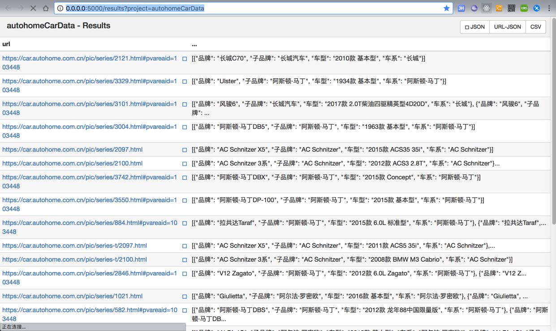Select result text for 风骏6 row

pos(365,108)
